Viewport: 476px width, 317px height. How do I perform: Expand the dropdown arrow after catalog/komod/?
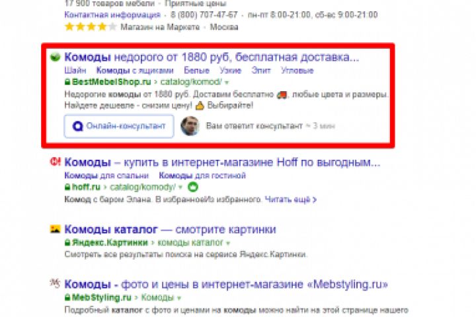(227, 83)
